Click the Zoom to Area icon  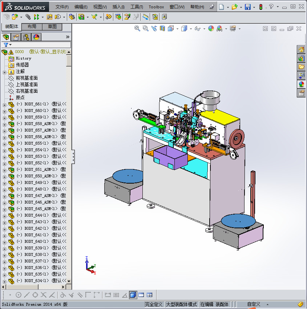click(146, 29)
